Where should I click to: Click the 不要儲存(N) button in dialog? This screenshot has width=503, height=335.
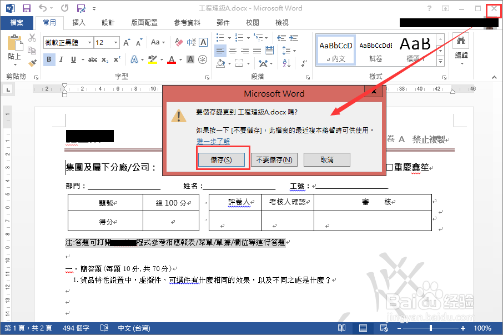click(274, 160)
